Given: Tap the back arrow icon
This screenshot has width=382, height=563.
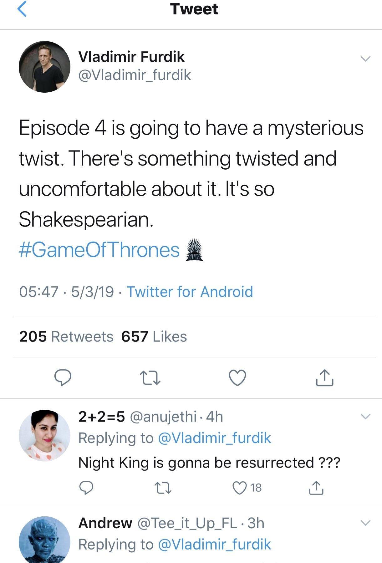Looking at the screenshot, I should (x=22, y=9).
